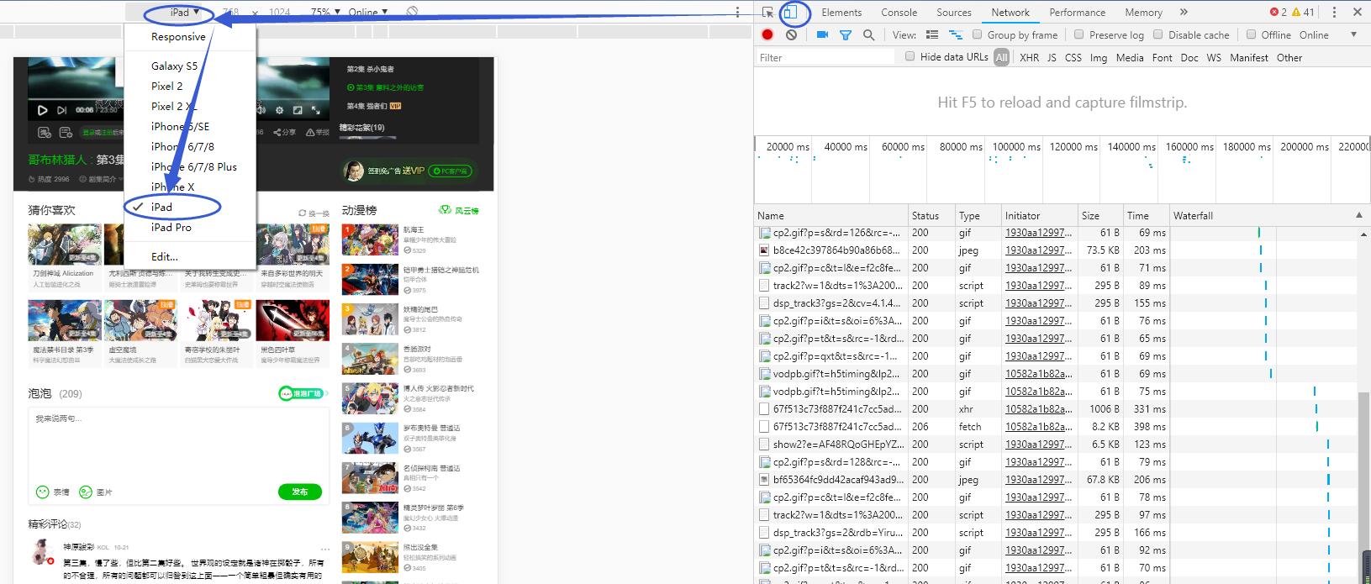
Task: Stop recording network log with red button
Action: pyautogui.click(x=767, y=35)
